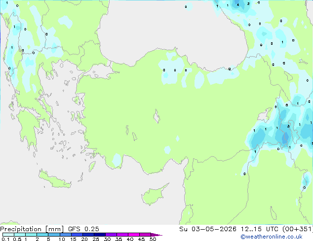The width and height of the screenshot is (313, 241).
Task: Click the '3' precipitation value on map
Action: coord(288,126)
